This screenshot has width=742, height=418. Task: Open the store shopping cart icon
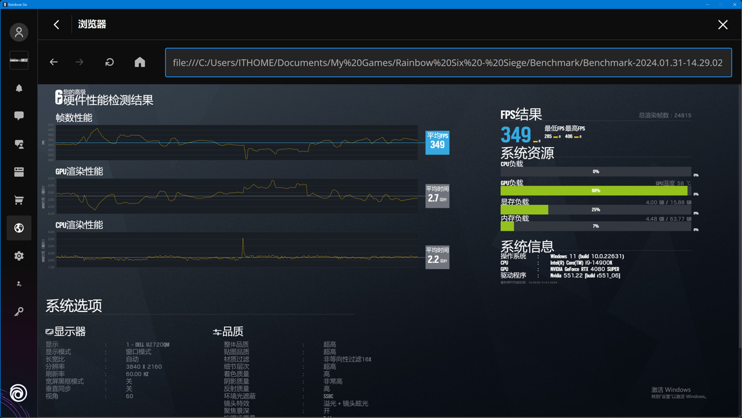[x=19, y=200]
